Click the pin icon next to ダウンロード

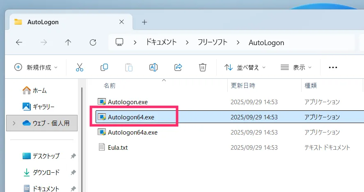pos(73,172)
